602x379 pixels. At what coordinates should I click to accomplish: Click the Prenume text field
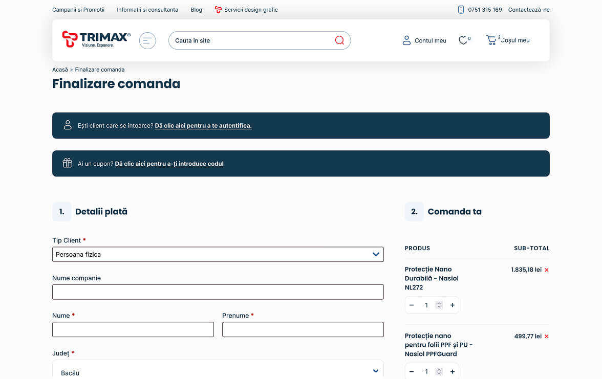[x=303, y=329]
